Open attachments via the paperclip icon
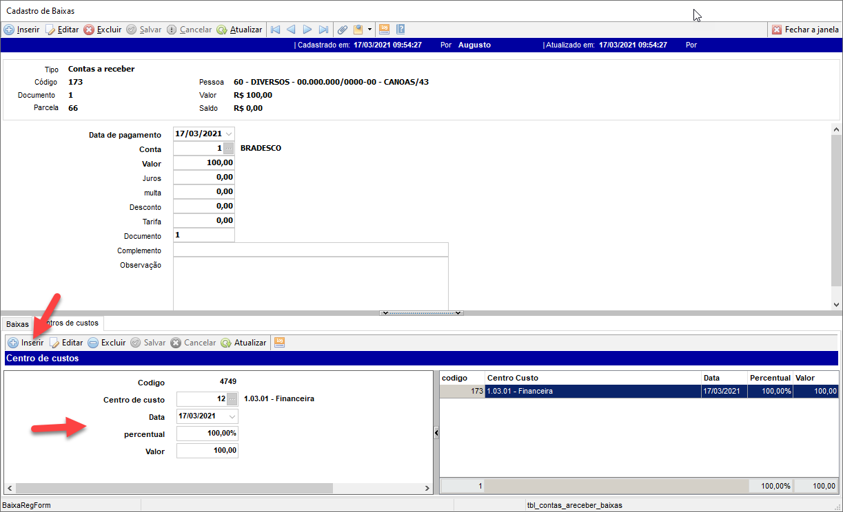Screen dimensions: 843x512 (x=343, y=30)
